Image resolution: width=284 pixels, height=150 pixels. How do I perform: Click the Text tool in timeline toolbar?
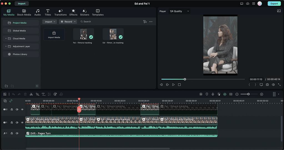point(43,94)
